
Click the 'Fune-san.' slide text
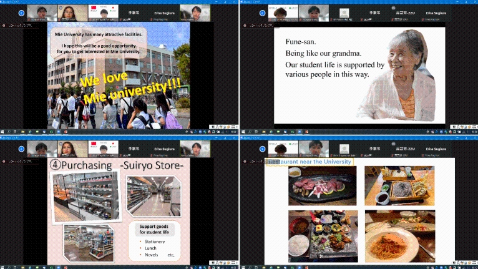coord(301,42)
